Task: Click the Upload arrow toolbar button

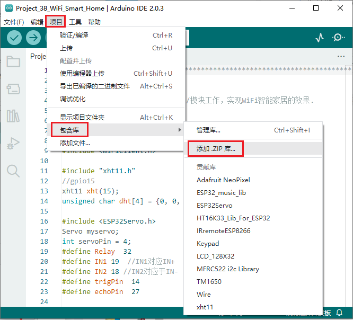Action: tap(33, 38)
